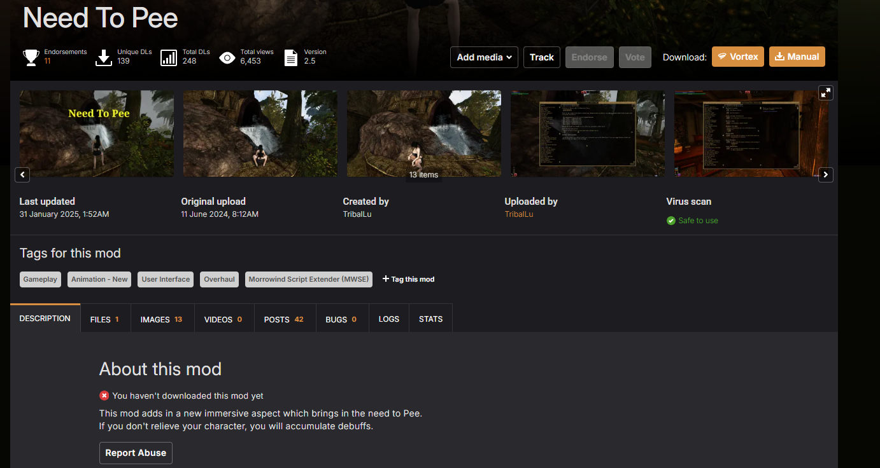This screenshot has height=468, width=880.
Task: Open forest menu screenshot thumbnail
Action: (x=588, y=134)
